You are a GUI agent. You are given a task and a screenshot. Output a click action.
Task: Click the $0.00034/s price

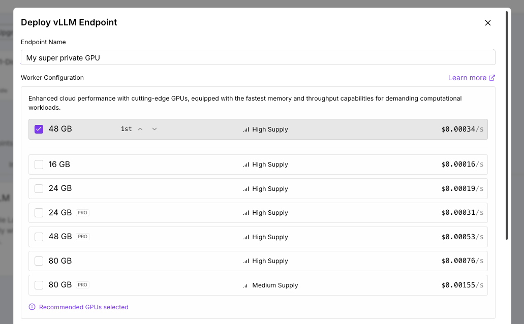coord(462,129)
